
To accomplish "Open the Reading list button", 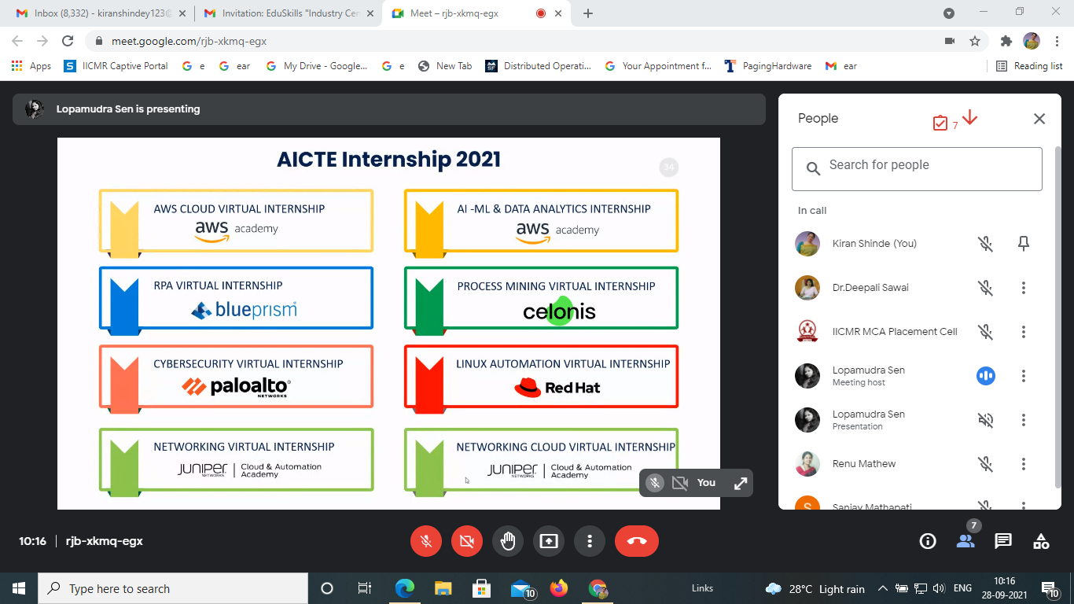I will pos(1029,66).
